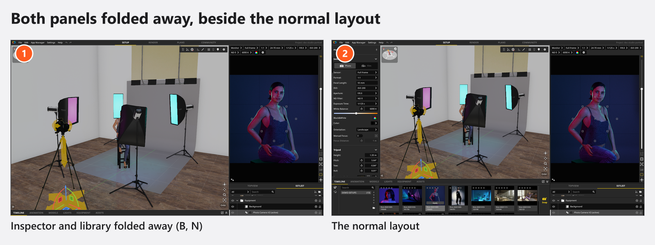The width and height of the screenshot is (655, 245).
Task: Click the app logo in the folded layout
Action: (x=14, y=42)
